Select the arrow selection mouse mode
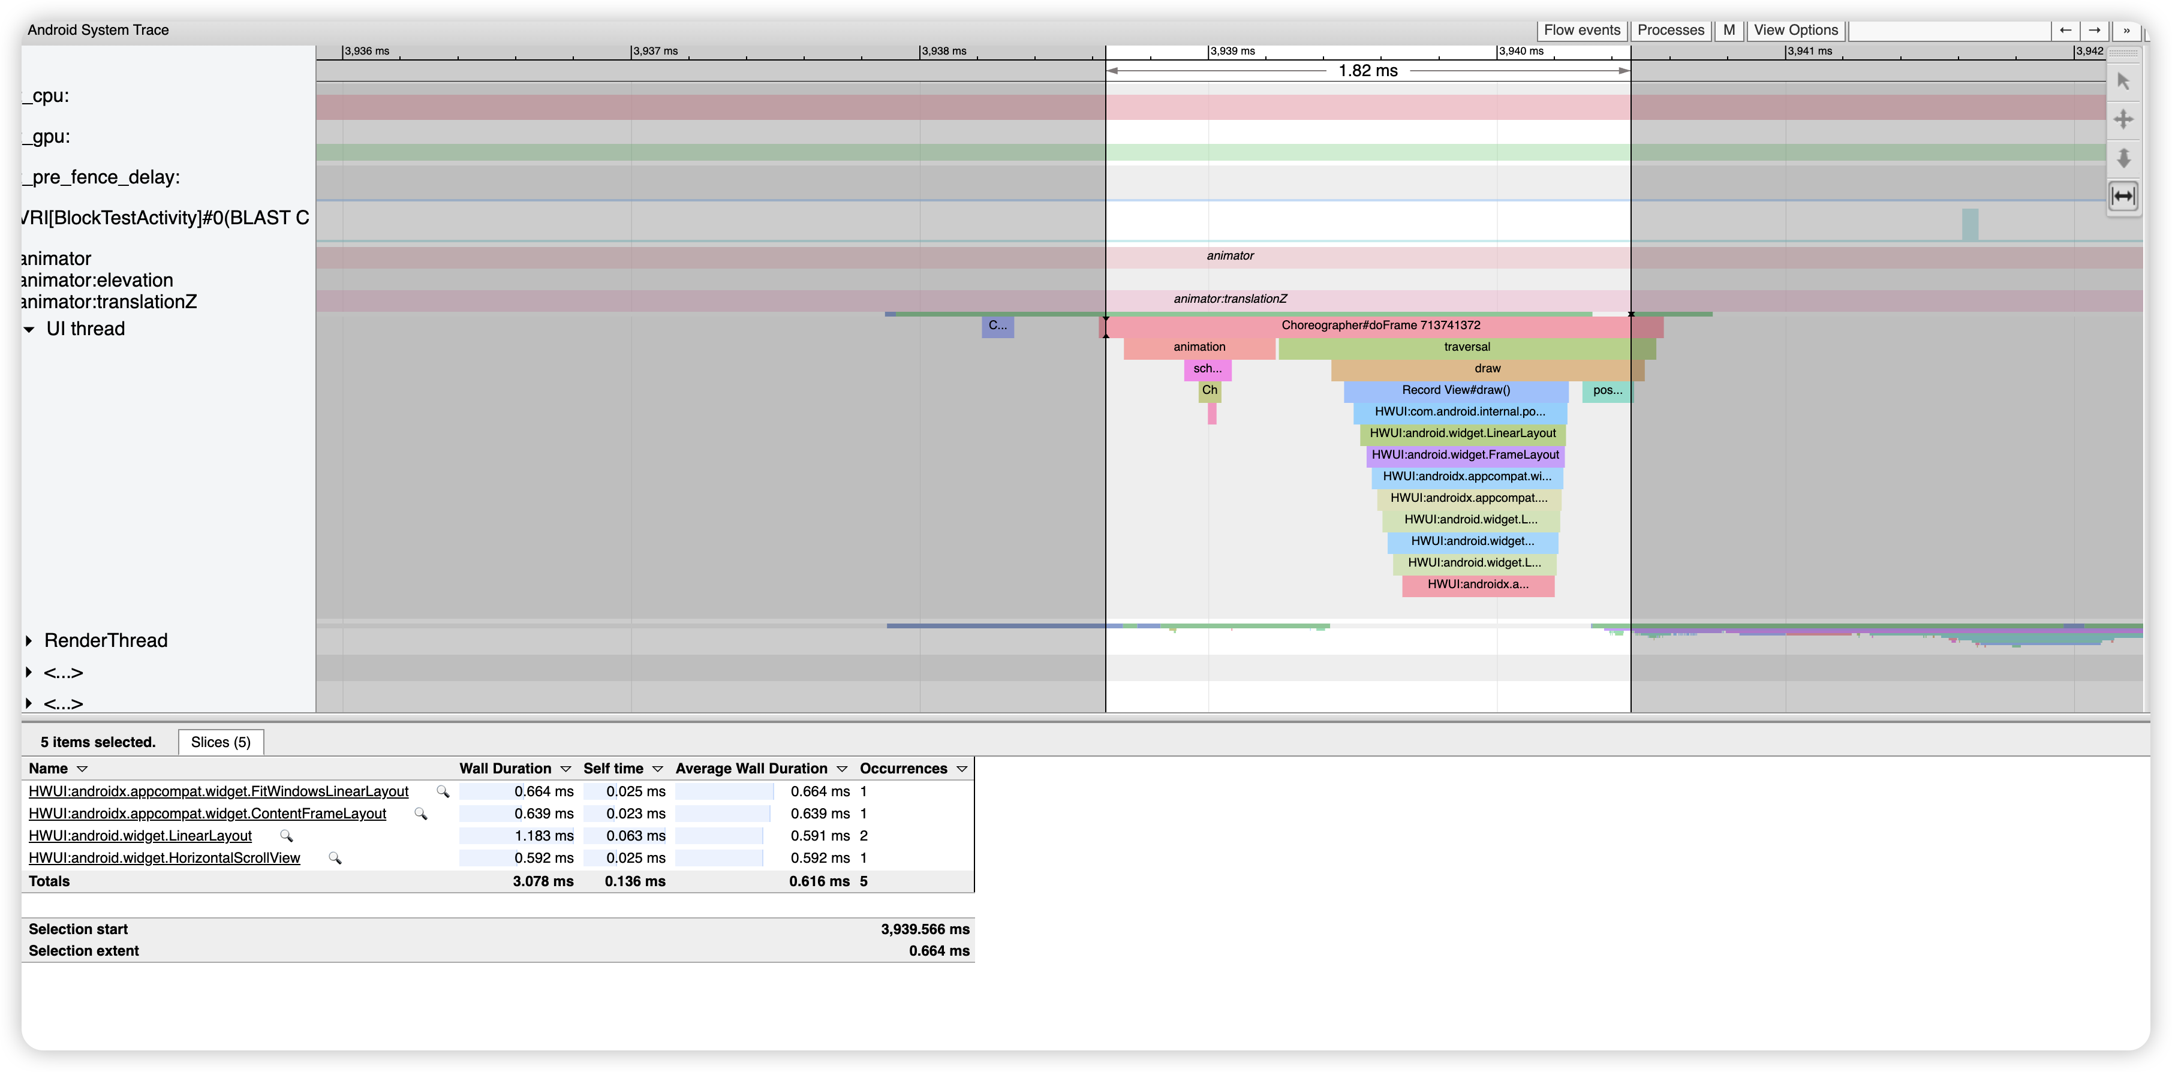Viewport: 2172px width, 1072px height. (x=2123, y=82)
